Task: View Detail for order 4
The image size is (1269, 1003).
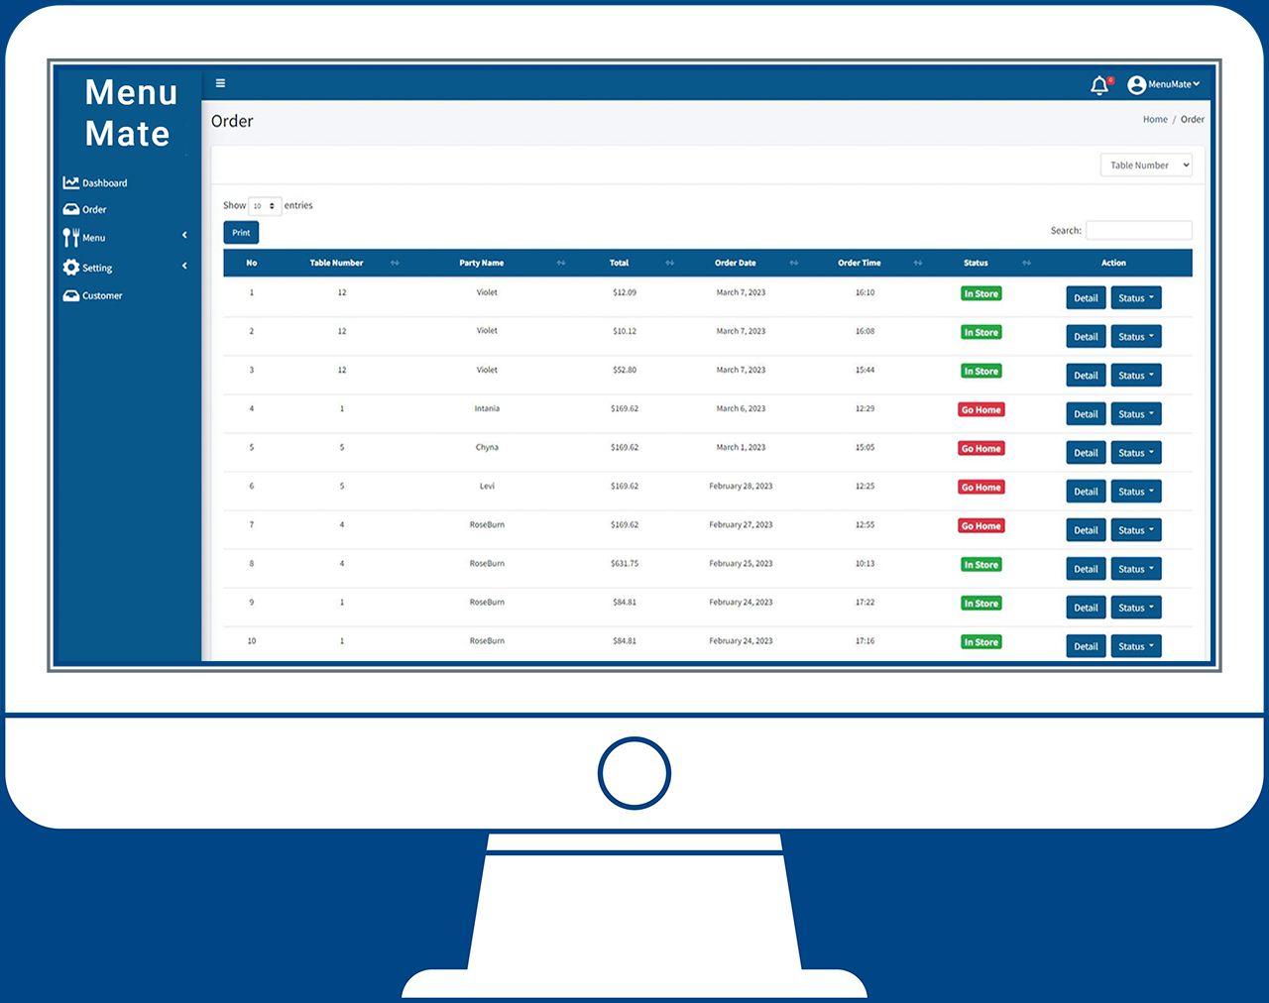Action: point(1086,413)
